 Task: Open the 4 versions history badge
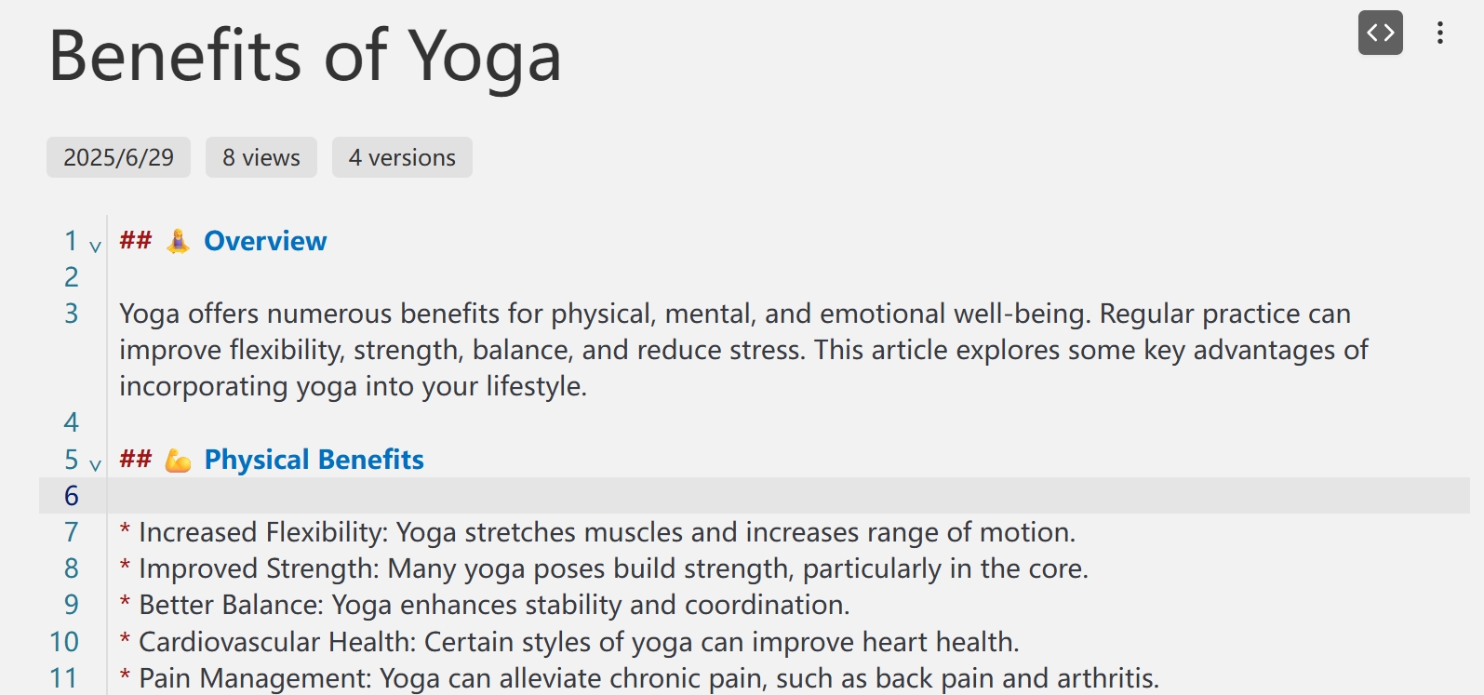pyautogui.click(x=402, y=157)
